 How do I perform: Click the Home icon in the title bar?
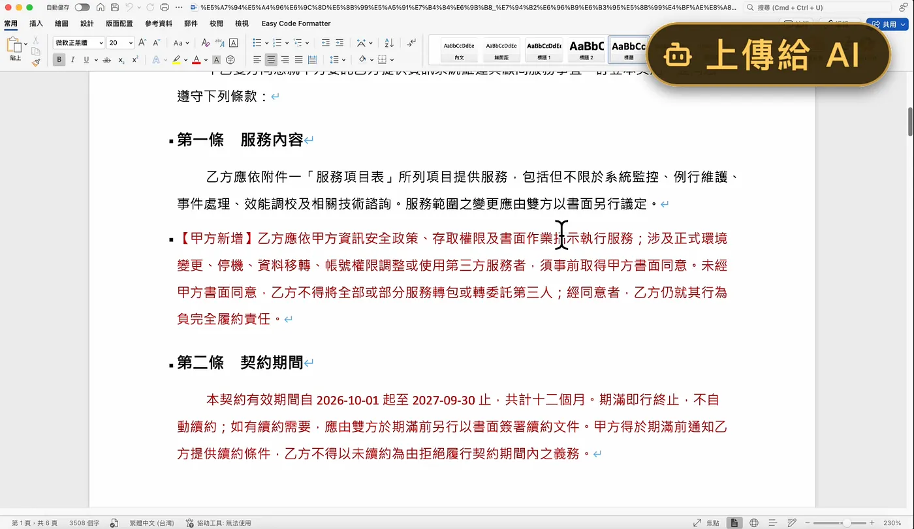[100, 7]
